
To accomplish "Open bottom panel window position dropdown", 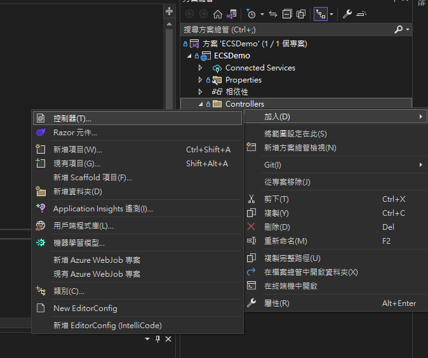I will coord(147,339).
